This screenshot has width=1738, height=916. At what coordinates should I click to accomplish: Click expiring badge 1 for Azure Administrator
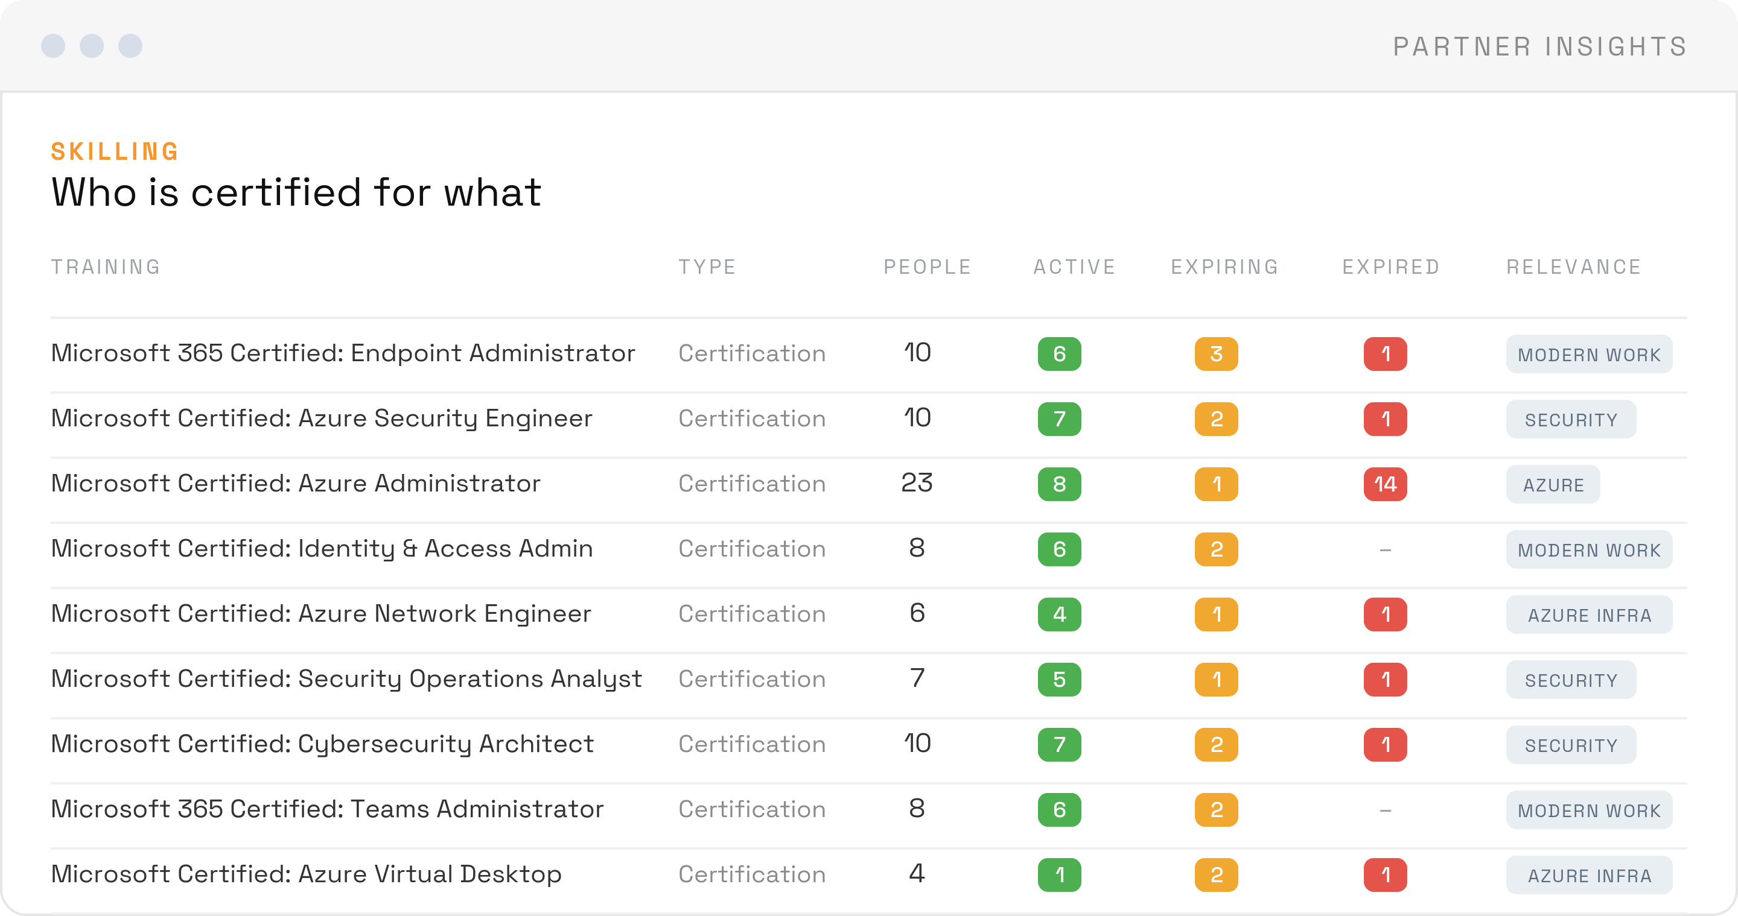click(1217, 484)
